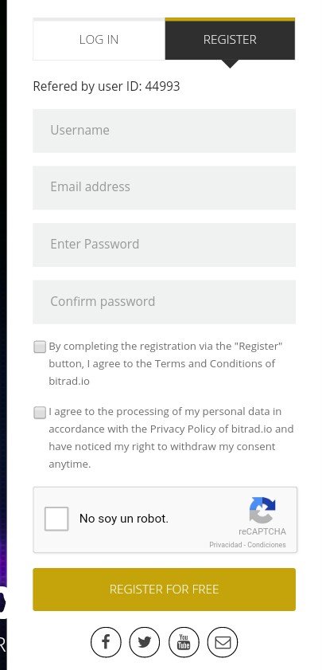
Task: Open the reCAPTCHA Condiciones link
Action: pos(266,545)
